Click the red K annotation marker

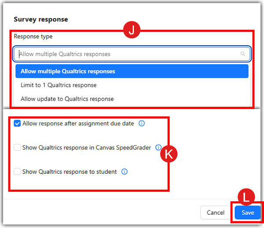(x=169, y=153)
